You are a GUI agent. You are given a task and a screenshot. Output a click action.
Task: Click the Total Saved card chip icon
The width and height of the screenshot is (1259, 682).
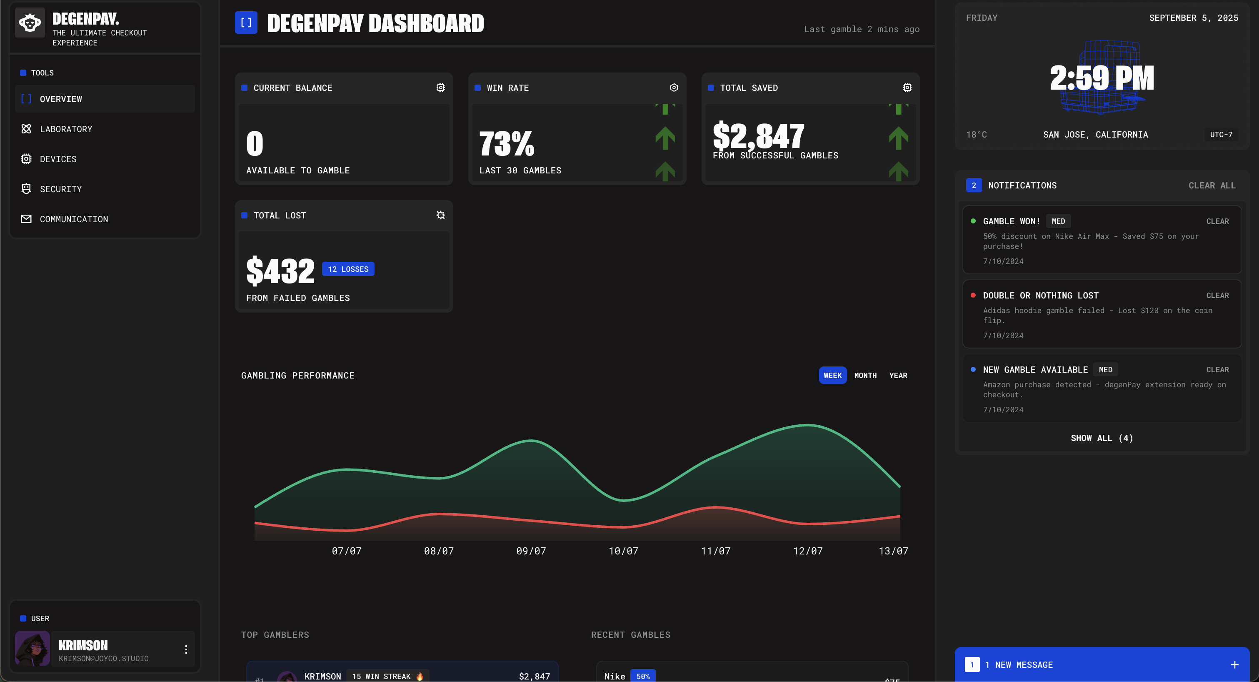907,88
